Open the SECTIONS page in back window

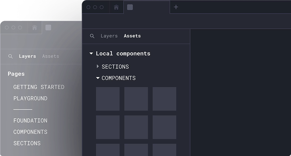(27, 143)
